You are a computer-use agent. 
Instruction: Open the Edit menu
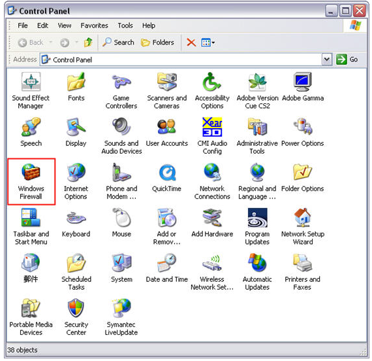42,26
